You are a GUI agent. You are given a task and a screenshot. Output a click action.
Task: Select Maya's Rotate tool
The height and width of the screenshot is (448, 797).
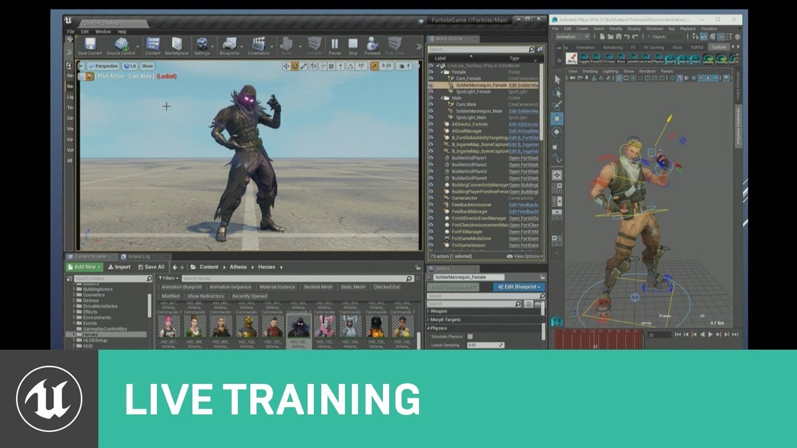tap(557, 131)
